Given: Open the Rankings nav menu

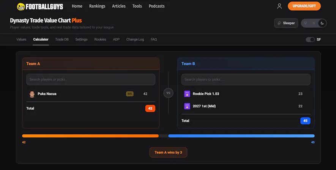Looking at the screenshot, I should (x=97, y=6).
